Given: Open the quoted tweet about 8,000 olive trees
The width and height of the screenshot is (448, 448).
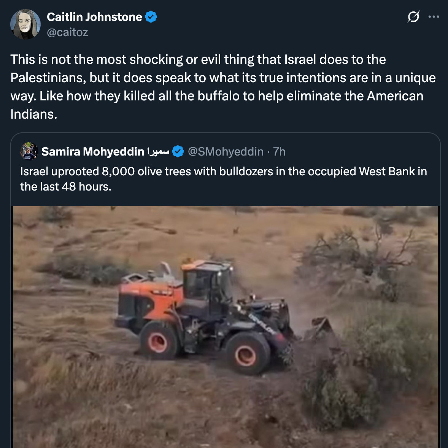Looking at the screenshot, I should [x=223, y=179].
